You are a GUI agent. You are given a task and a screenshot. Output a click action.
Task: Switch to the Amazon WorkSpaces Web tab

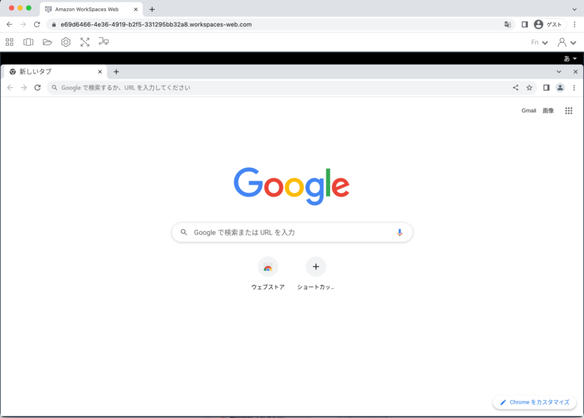pyautogui.click(x=91, y=9)
